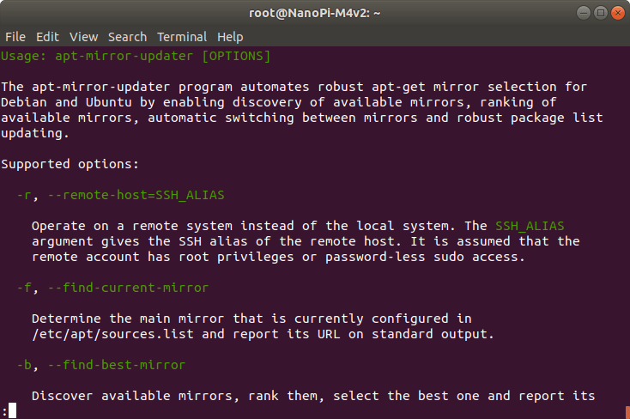Click the 'Supported options:' heading
The width and height of the screenshot is (630, 419).
(x=70, y=164)
